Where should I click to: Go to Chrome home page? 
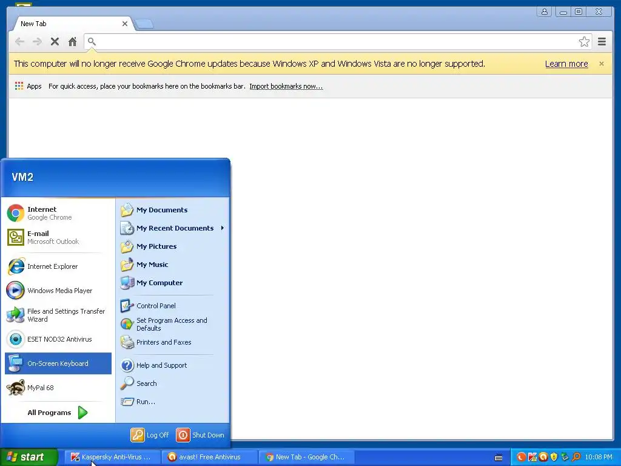[72, 42]
